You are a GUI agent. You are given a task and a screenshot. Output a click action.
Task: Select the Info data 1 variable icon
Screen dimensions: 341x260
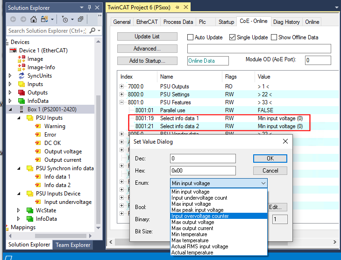tap(38, 177)
